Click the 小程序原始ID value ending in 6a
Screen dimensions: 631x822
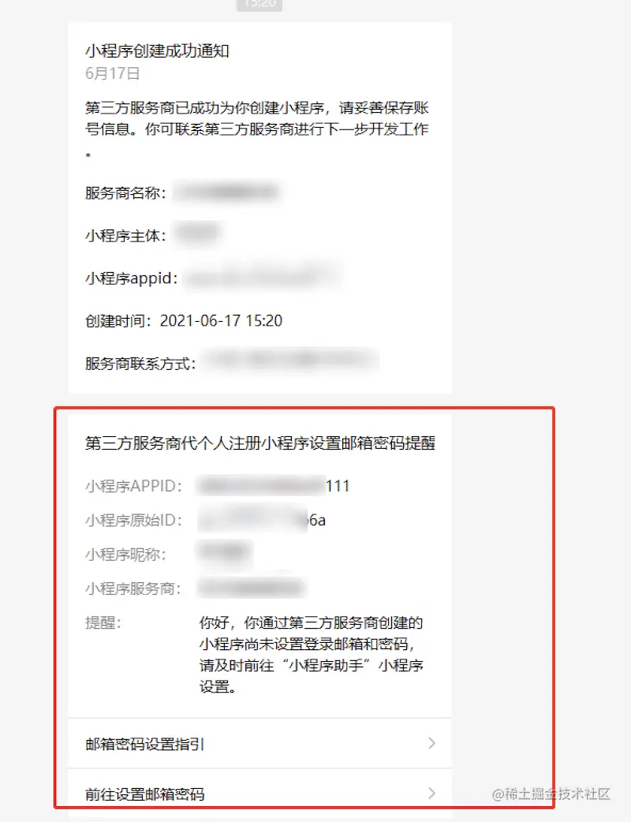tap(262, 520)
